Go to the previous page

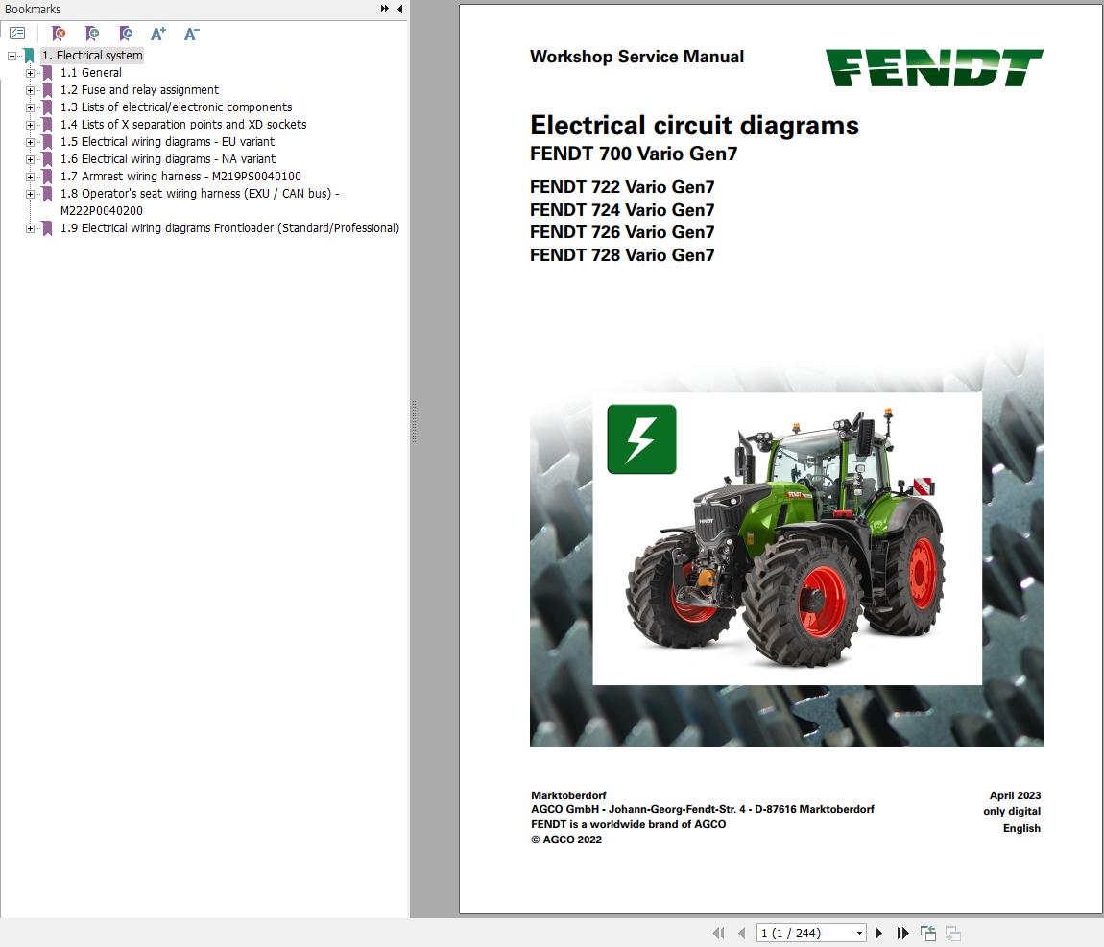coord(741,933)
